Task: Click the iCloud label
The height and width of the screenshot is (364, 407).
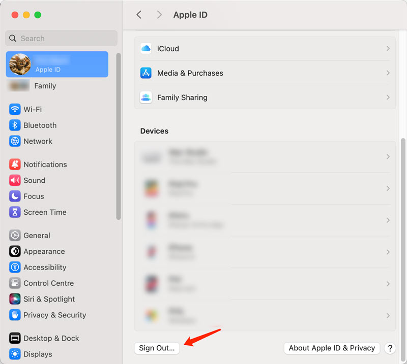Action: pos(168,49)
